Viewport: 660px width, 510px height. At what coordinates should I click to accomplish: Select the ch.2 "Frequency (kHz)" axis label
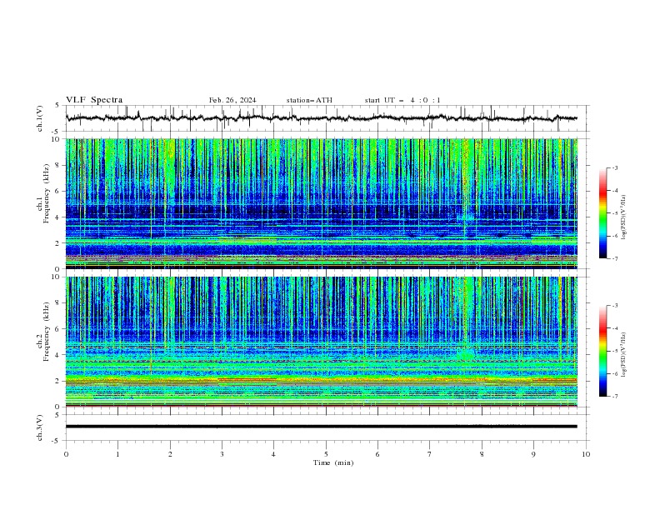coord(47,331)
